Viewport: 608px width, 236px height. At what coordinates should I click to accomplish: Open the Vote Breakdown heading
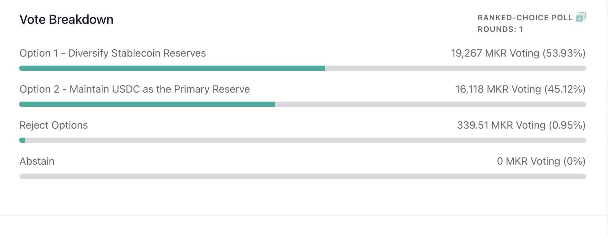[66, 20]
